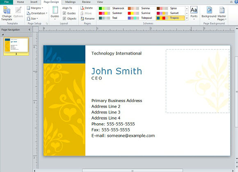238x172 pixels.
Task: Apply the Sienna color scheme
Action: (x=140, y=8)
